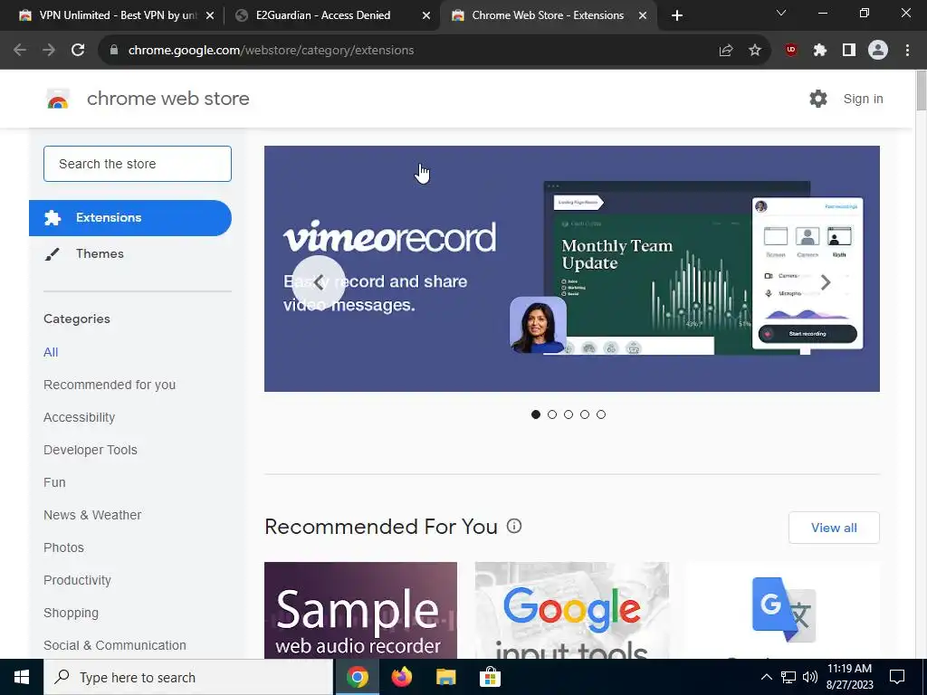This screenshot has width=927, height=695.
Task: Open Sample web audio recorder card
Action: 360,610
